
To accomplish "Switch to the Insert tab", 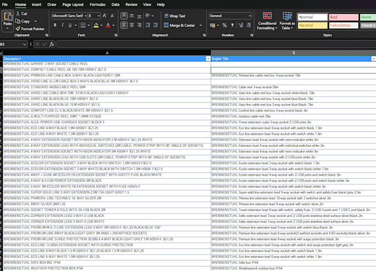I will tap(36, 4).
